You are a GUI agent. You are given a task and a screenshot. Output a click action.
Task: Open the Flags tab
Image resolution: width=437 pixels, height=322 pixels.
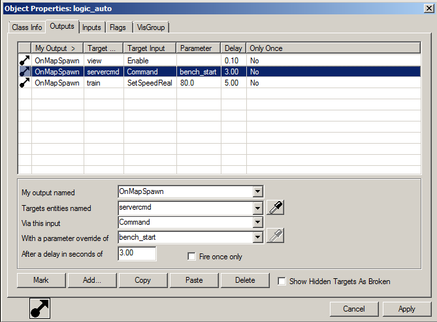(118, 27)
